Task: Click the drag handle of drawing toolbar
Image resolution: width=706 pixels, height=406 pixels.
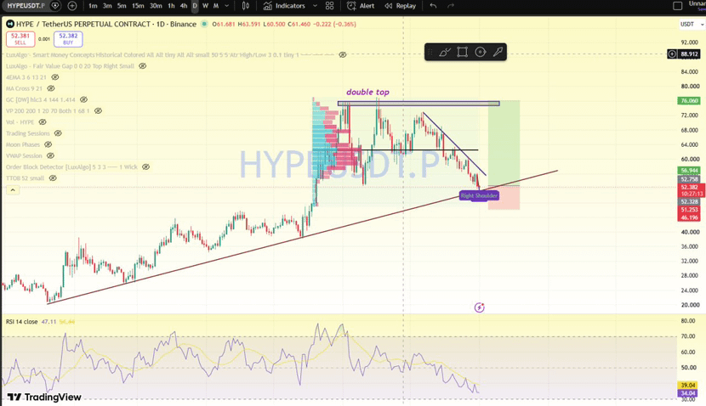Action: point(430,52)
